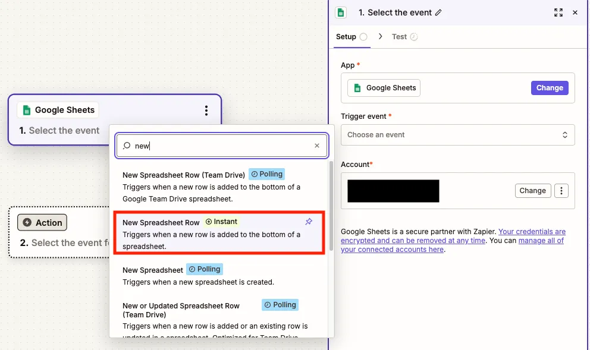Screen dimensions: 590x350
Task: Open the credentials are encrypted link
Action: 453,236
